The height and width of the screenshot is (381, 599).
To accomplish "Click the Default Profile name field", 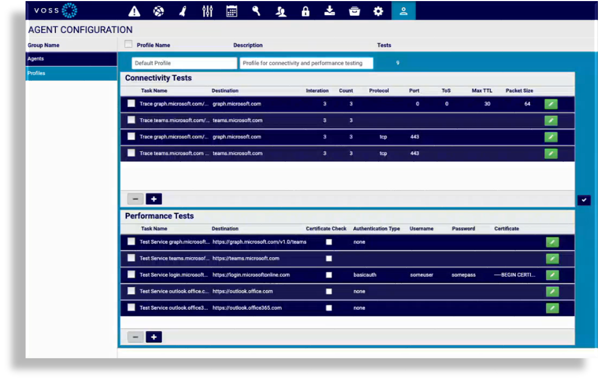I will pos(184,63).
